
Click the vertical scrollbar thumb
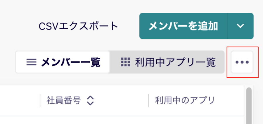coord(249,106)
